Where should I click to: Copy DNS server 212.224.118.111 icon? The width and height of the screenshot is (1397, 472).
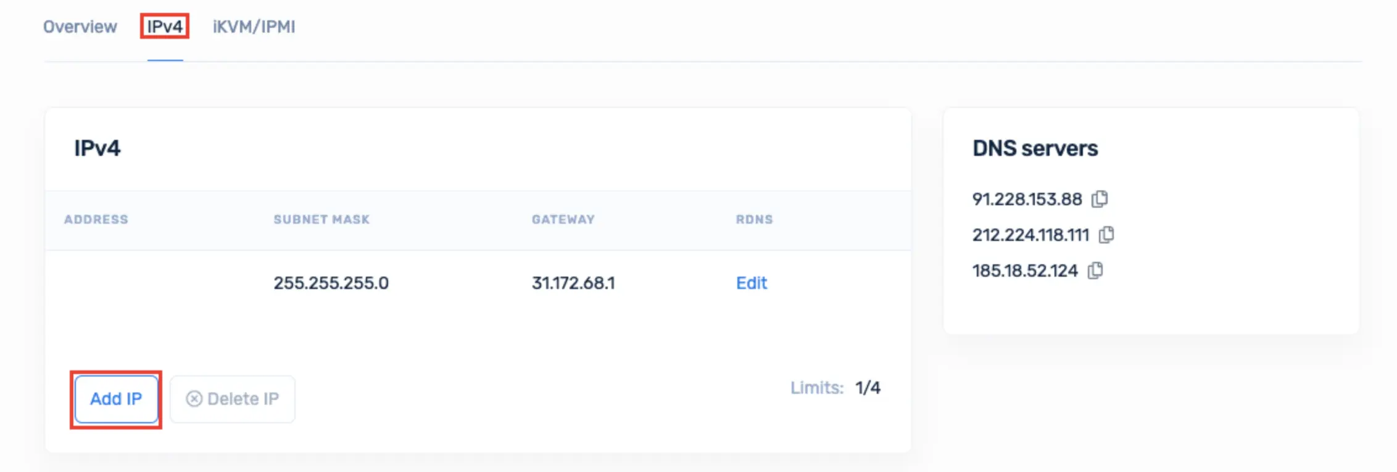point(1106,235)
